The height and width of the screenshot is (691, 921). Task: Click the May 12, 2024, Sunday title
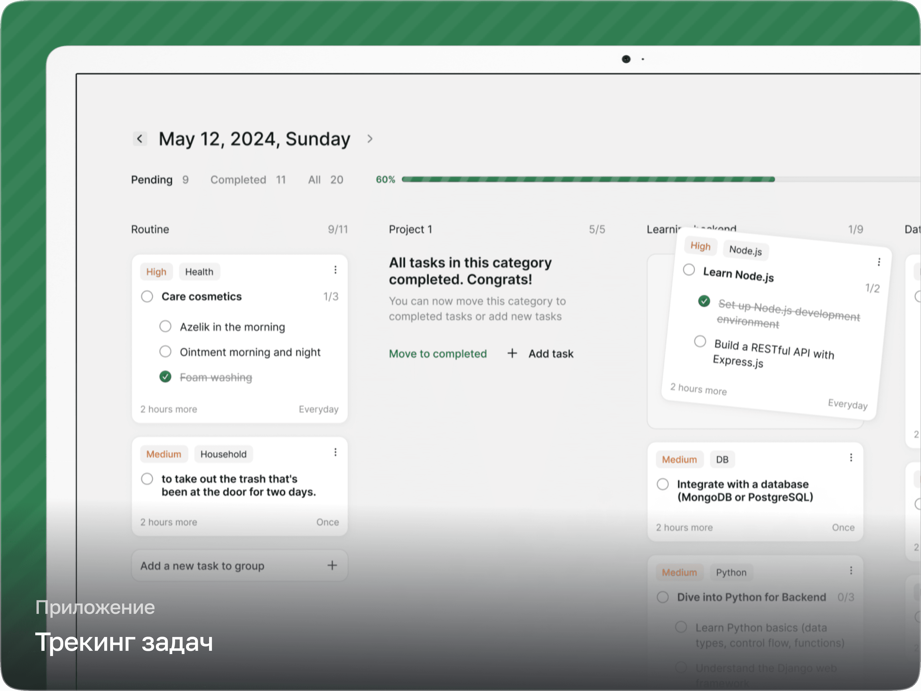click(255, 139)
